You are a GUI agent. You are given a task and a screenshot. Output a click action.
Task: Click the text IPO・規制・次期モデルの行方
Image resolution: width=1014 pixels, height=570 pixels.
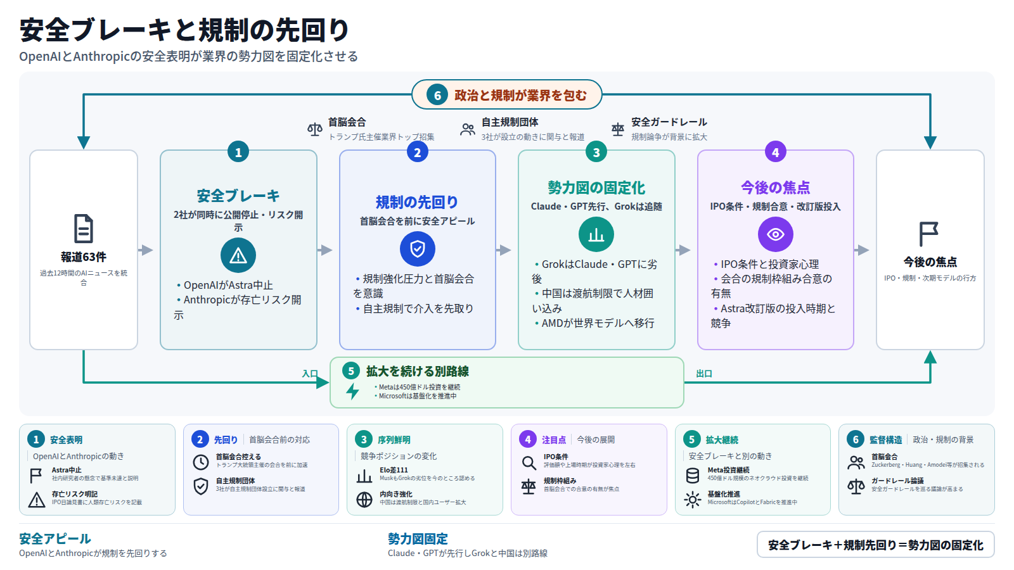pos(930,278)
